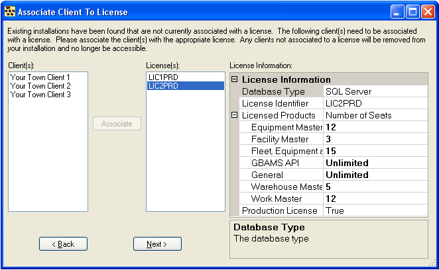This screenshot has height=270, width=439.
Task: Proceed using the Next button
Action: [x=157, y=244]
